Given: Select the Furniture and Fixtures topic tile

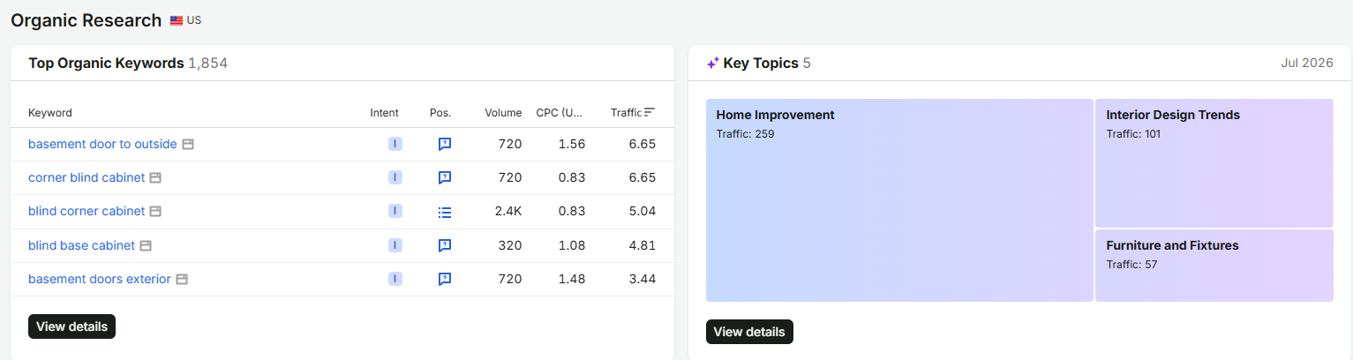Looking at the screenshot, I should pos(1214,266).
